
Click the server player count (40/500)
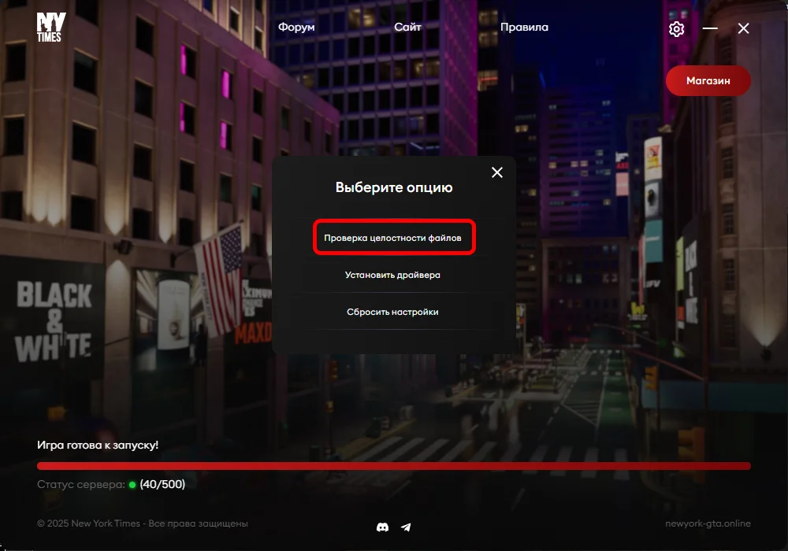pyautogui.click(x=162, y=484)
